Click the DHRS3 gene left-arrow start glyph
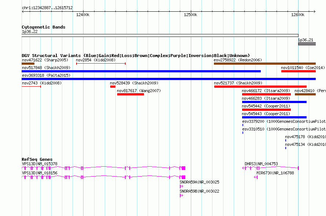This screenshot has width=326, height=216. click(x=244, y=168)
